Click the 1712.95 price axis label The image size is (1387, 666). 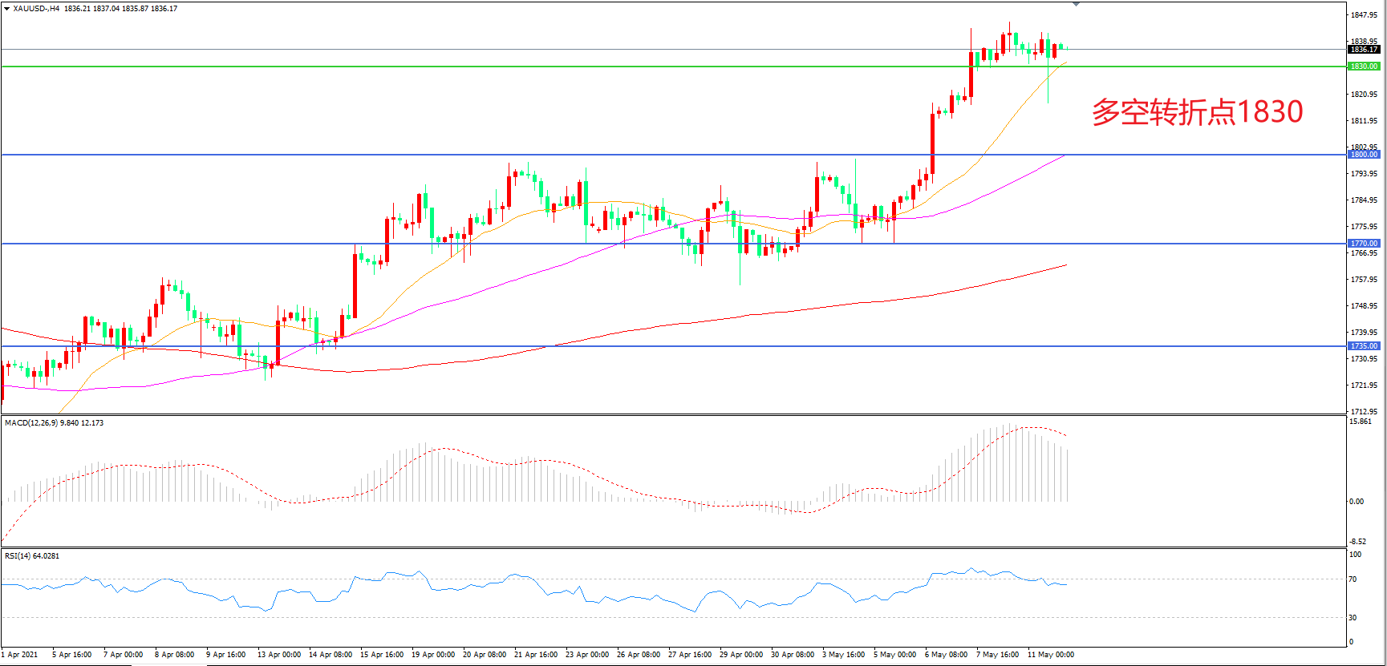click(x=1363, y=412)
